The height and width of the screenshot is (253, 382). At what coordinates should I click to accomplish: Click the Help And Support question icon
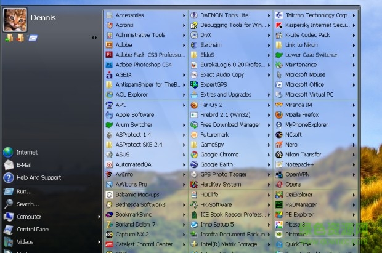8,177
